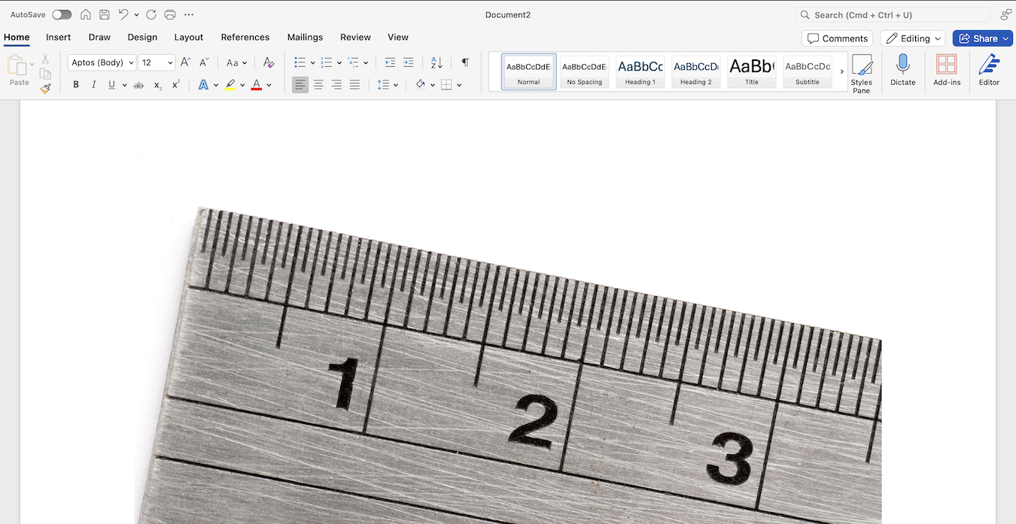Toggle subscript formatting
Image resolution: width=1016 pixels, height=524 pixels.
(x=157, y=85)
